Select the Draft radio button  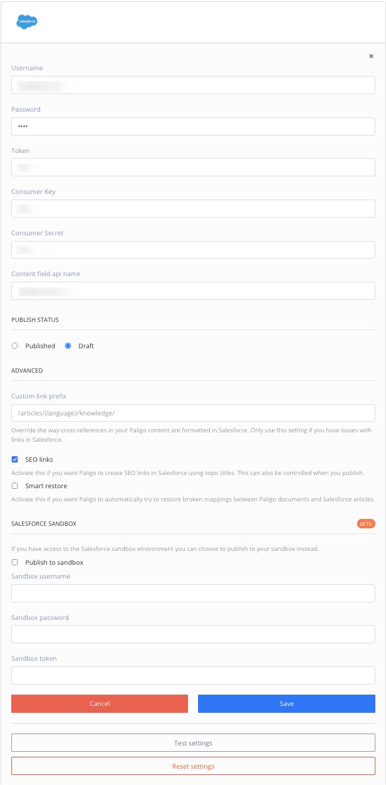68,346
